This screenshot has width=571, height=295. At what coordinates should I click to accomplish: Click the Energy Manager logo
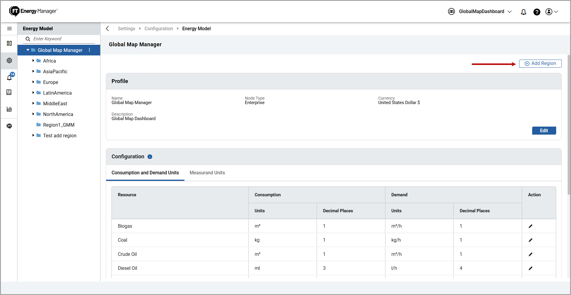[x=33, y=11]
